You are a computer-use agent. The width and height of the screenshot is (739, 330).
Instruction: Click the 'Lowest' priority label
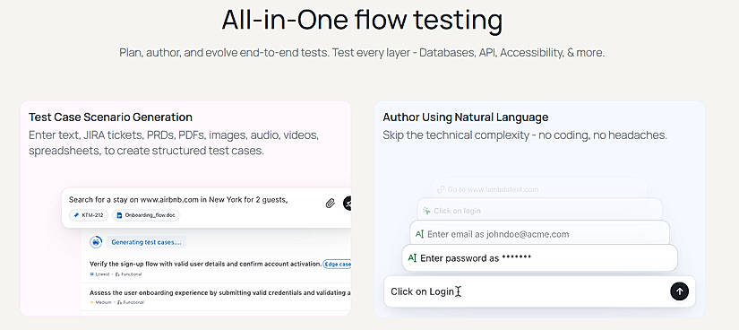coord(99,274)
